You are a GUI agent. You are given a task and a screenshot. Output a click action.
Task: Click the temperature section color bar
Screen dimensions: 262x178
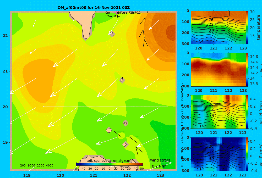coord(247,27)
